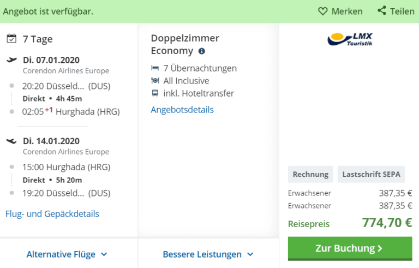
Task: Open Angebotsdetails link
Action: pos(182,110)
